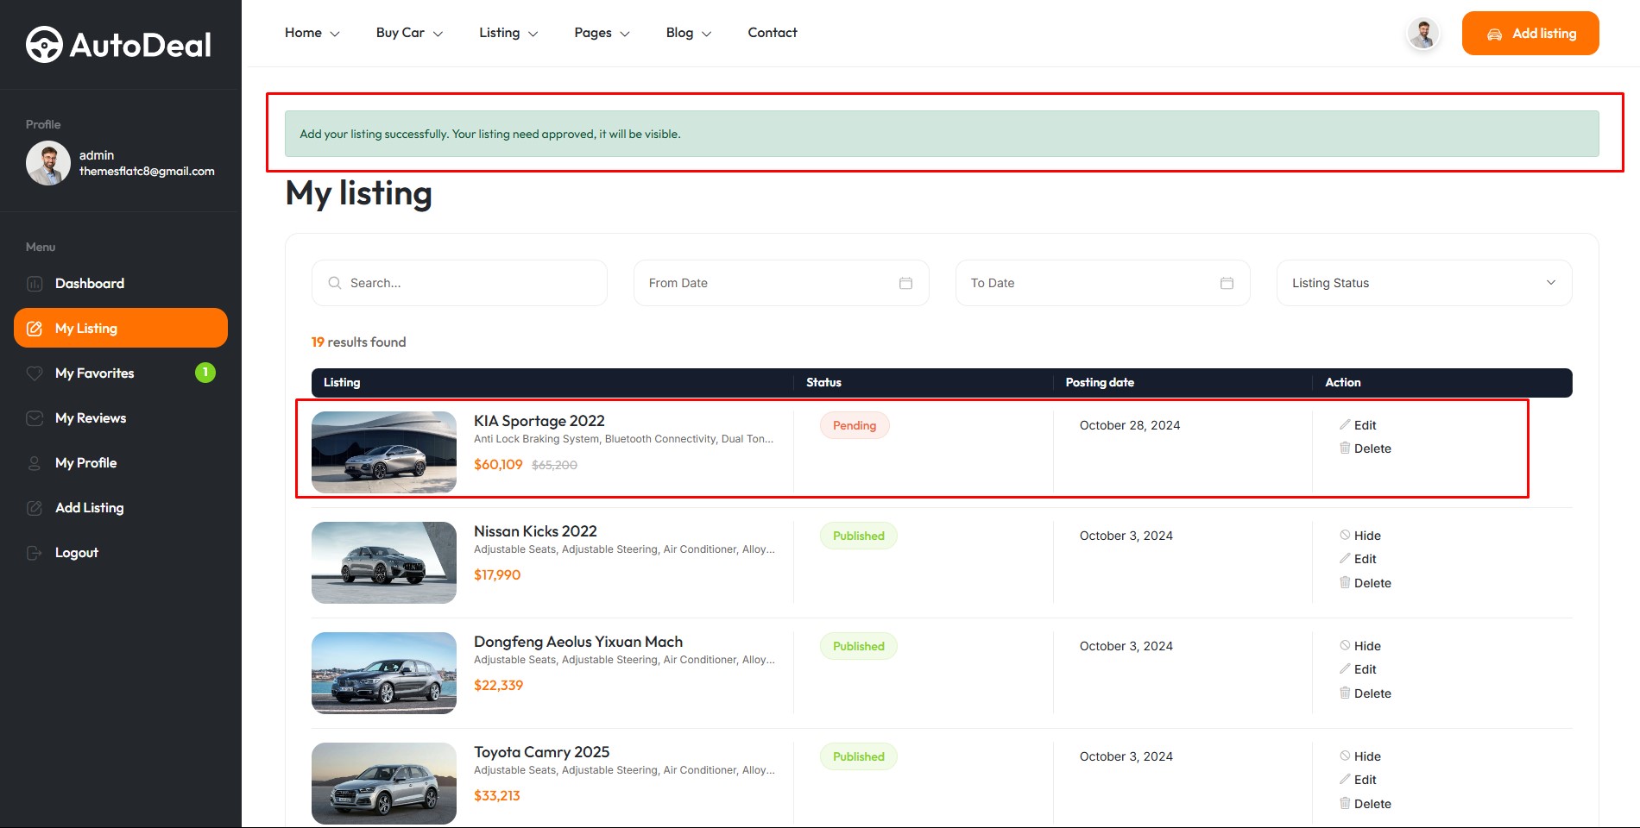Viewport: 1640px width, 828px height.
Task: Click hide icon for Dongfeng Aeolus Yixuan Mach
Action: tap(1345, 645)
